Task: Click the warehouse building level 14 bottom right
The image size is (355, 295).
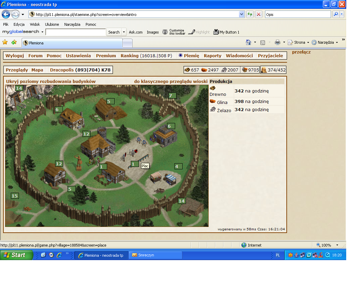Action: tap(192, 207)
